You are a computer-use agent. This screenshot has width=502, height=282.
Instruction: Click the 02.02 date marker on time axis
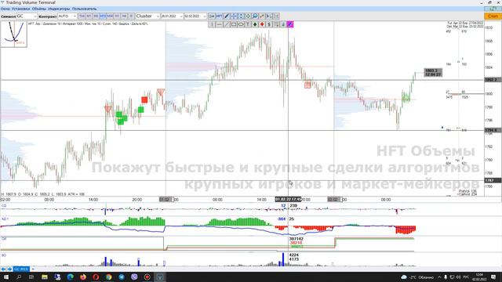(333, 200)
